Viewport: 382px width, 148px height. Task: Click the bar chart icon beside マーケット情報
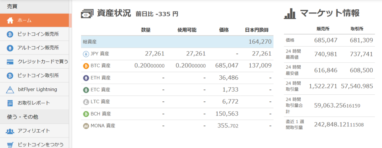click(290, 14)
